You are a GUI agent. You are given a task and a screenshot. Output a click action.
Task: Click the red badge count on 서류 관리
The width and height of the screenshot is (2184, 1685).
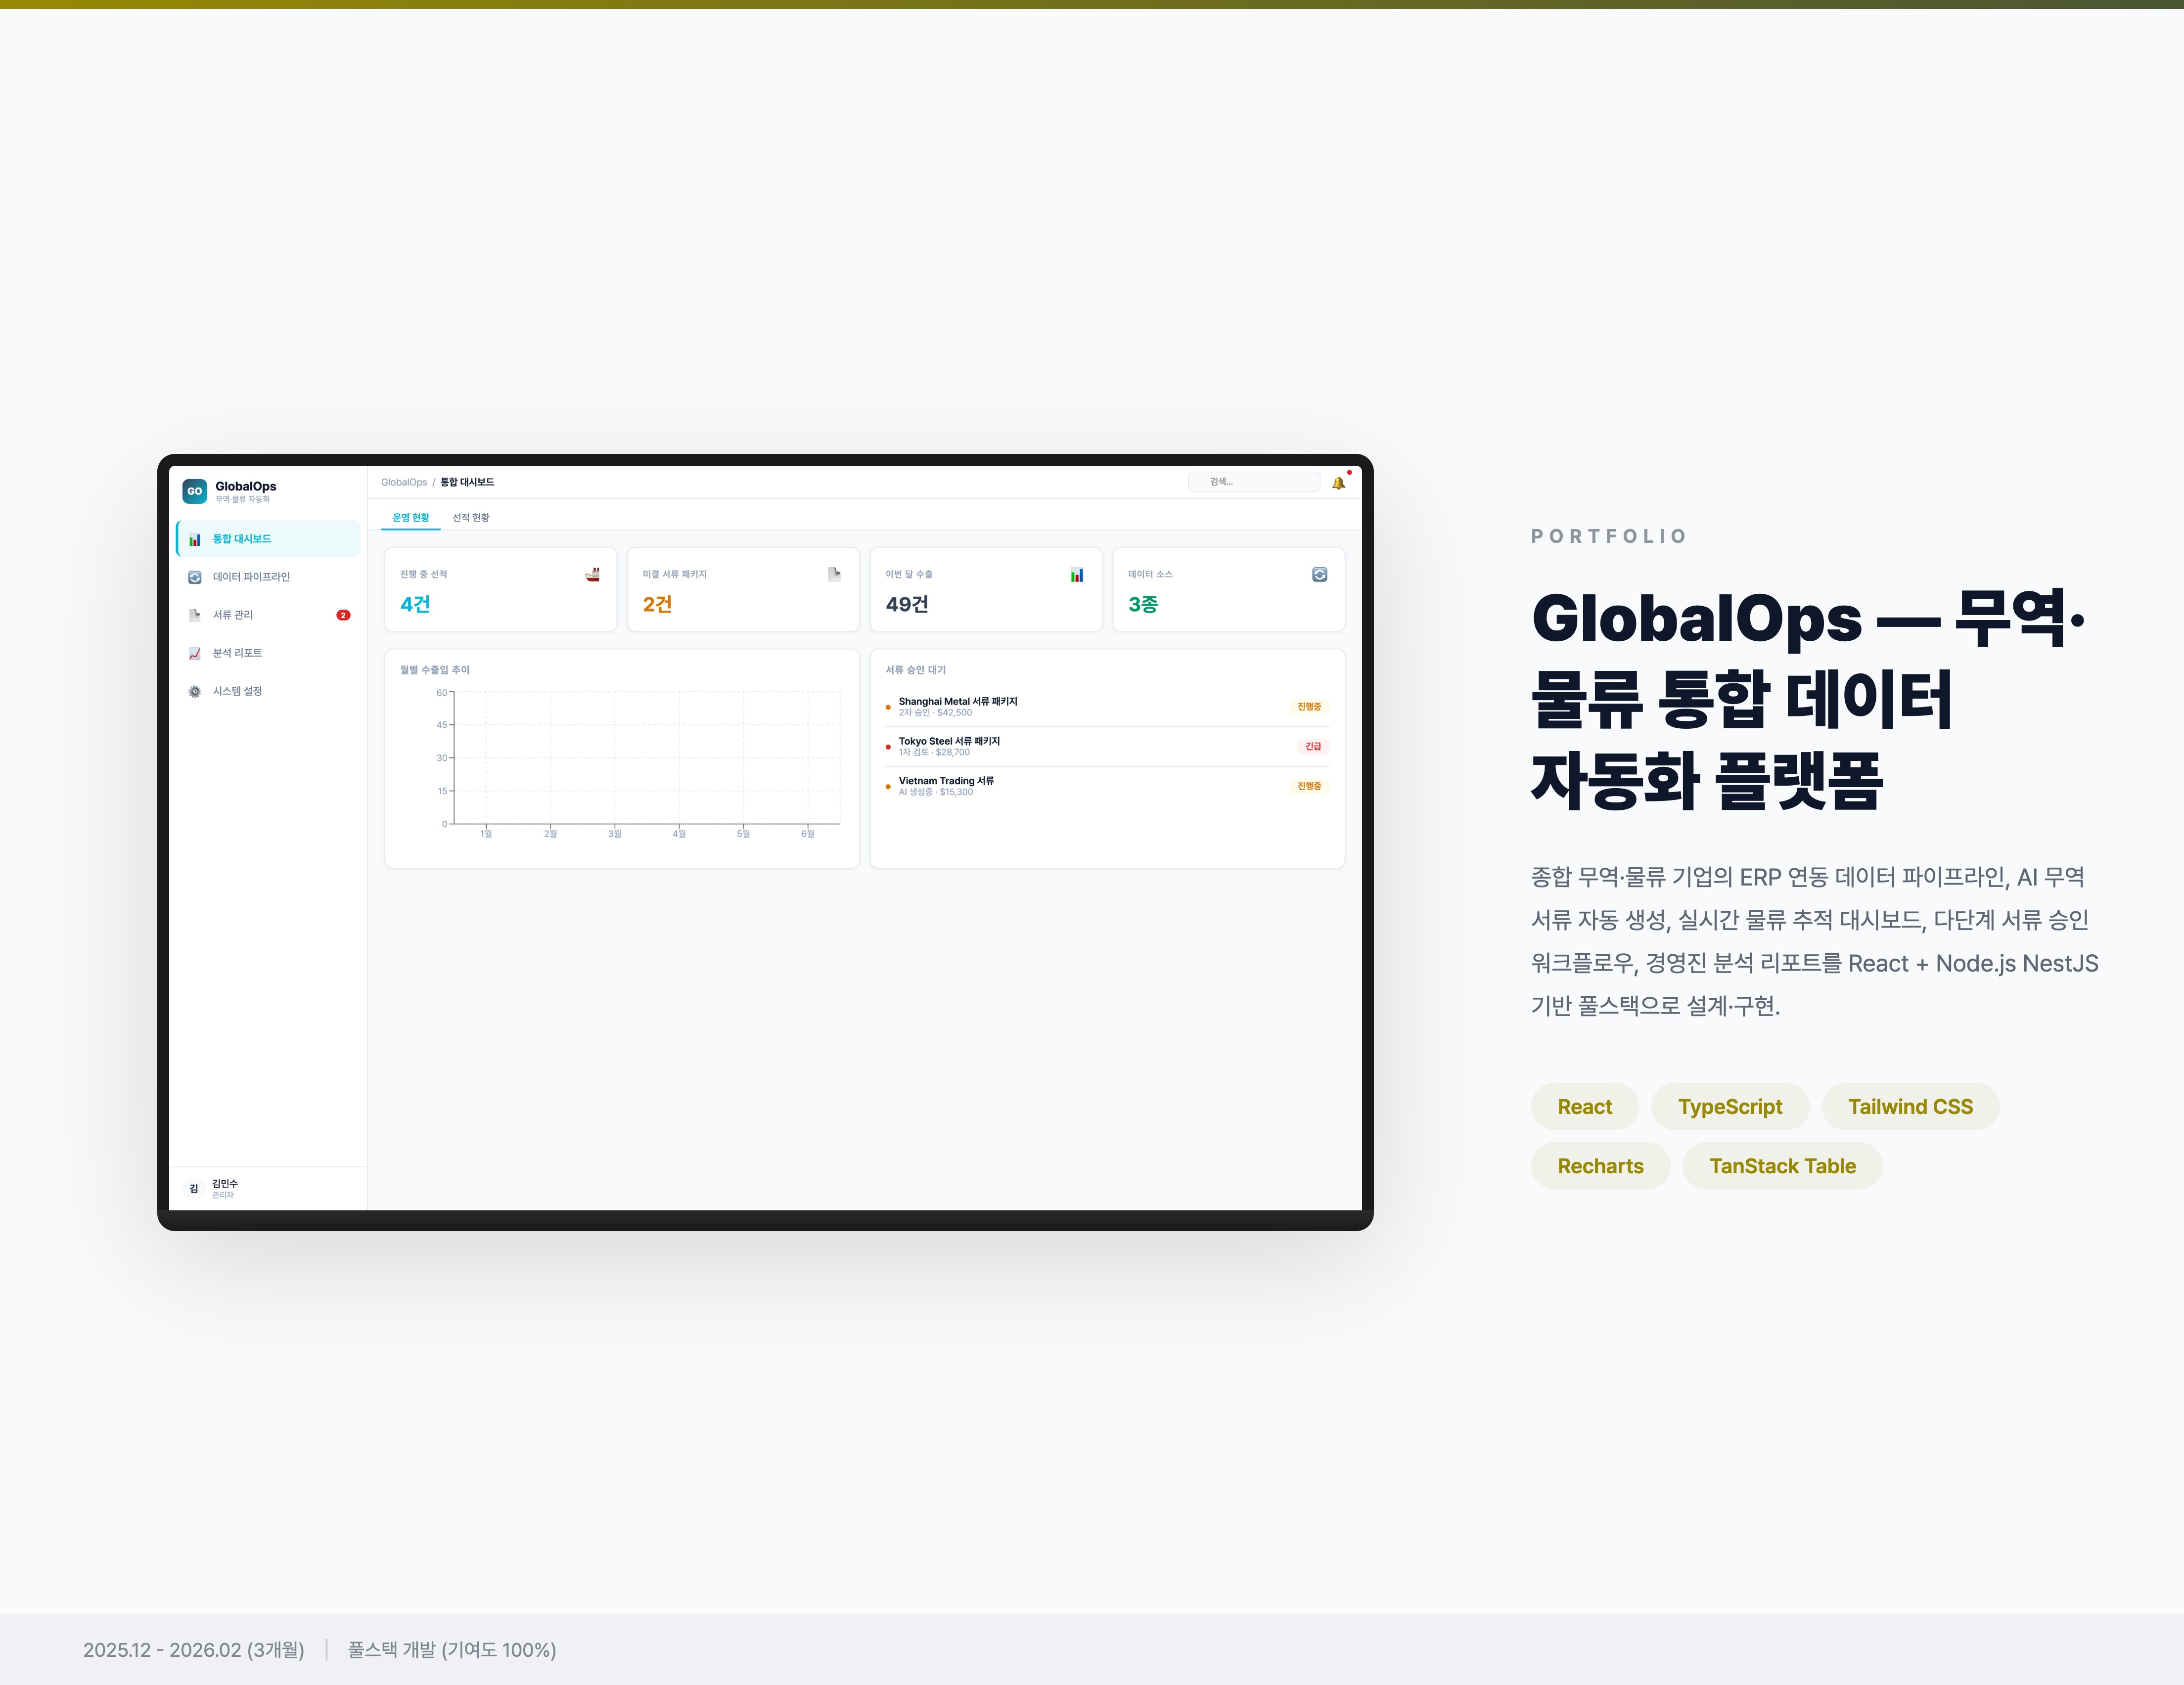343,615
